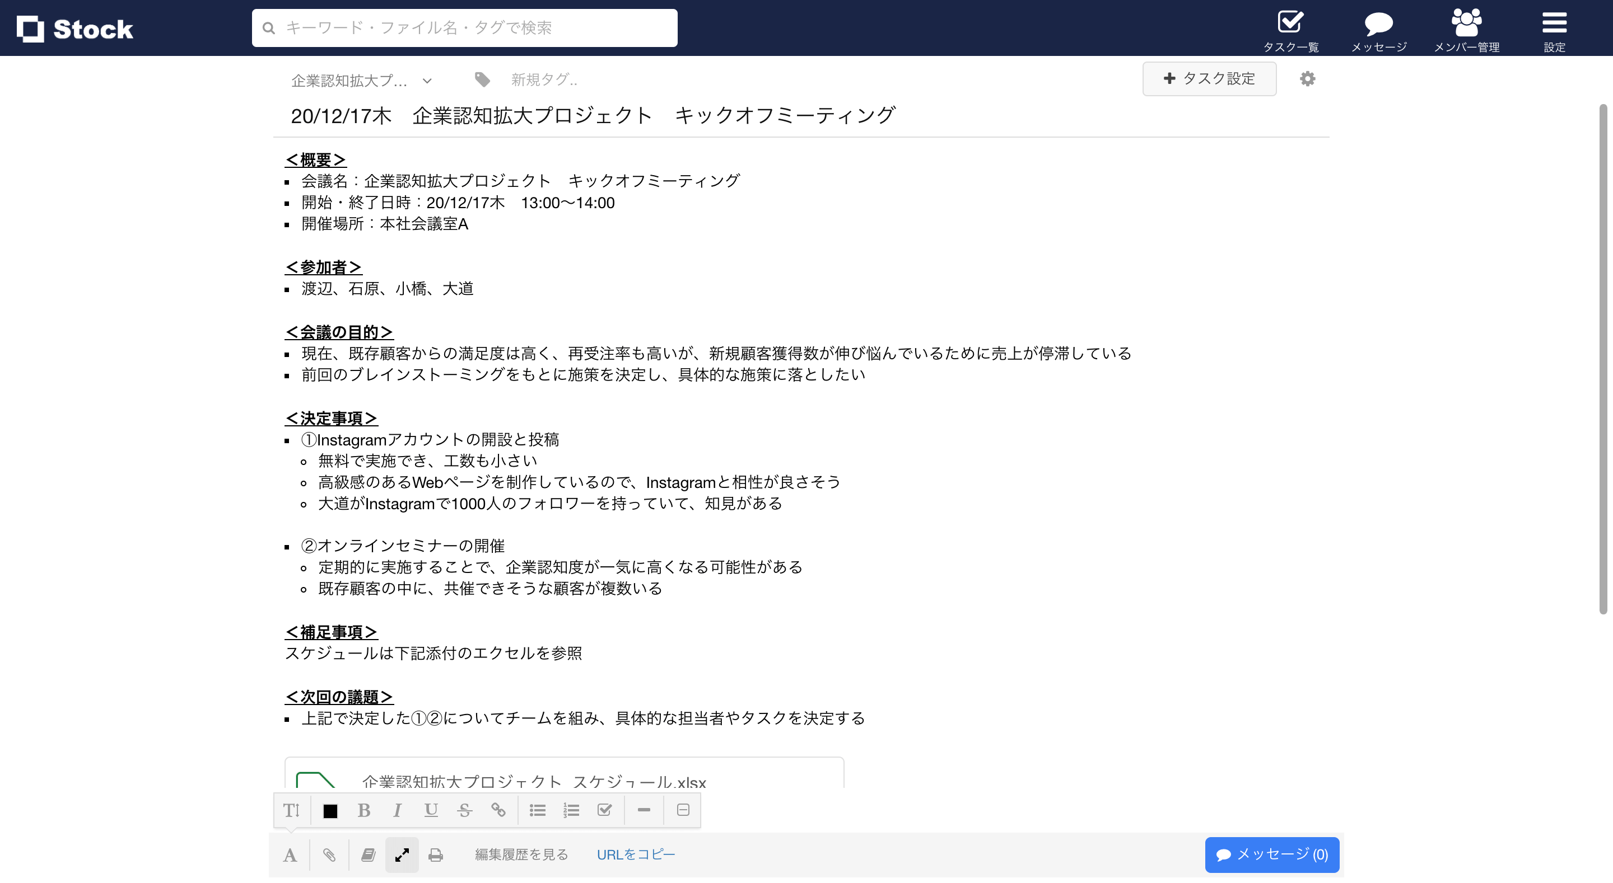Toggle checklist formatting in the toolbar

(x=604, y=810)
